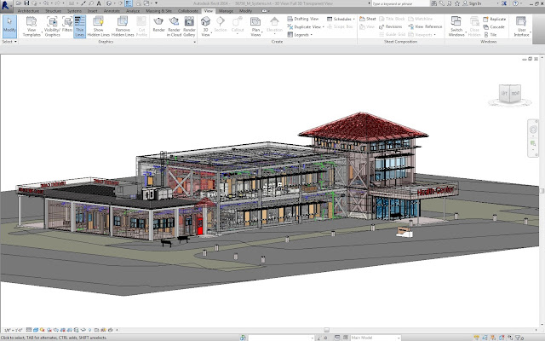Toggle Thin Lines in quick access toolbar
The height and width of the screenshot is (341, 545).
click(x=129, y=3)
